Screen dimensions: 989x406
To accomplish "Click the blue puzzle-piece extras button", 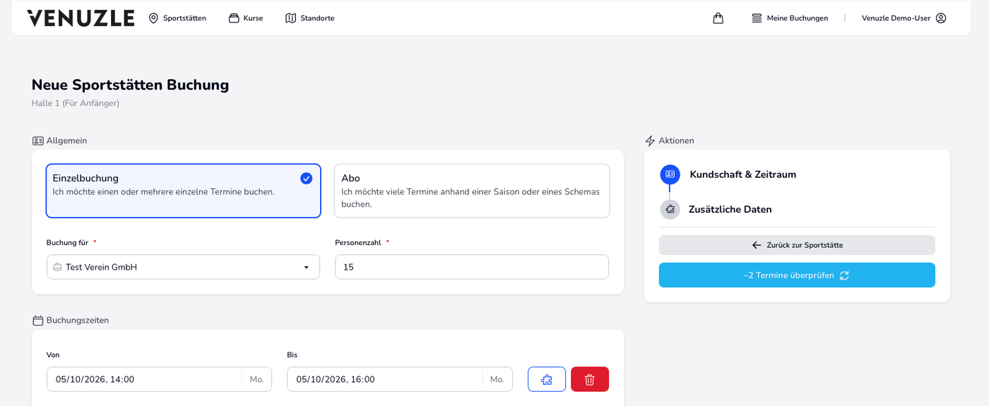I will (x=547, y=379).
